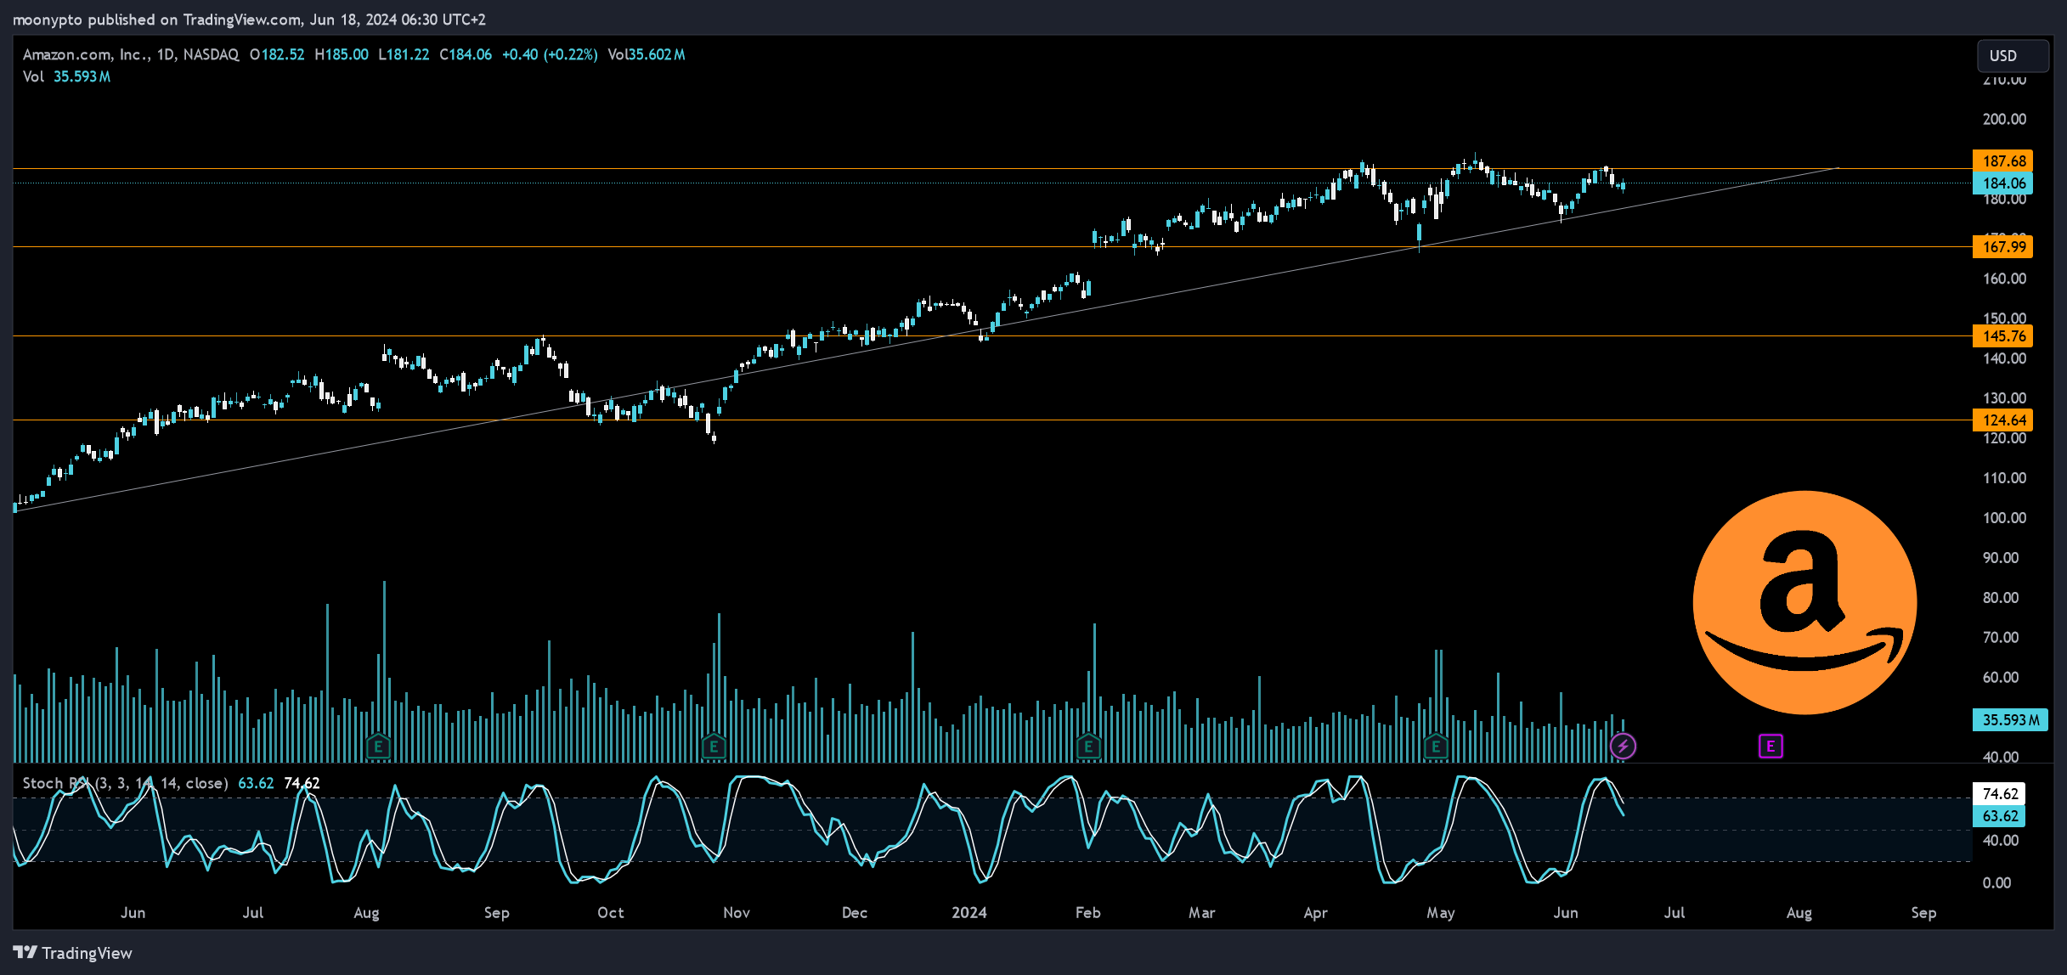Open the earnings E marker at February 2024
2067x975 pixels.
coord(1088,747)
